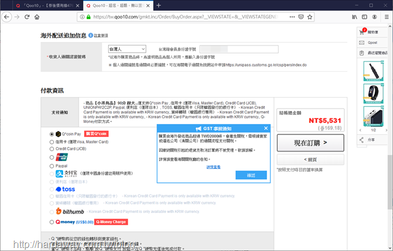Image resolution: width=393 pixels, height=251 pixels.
Task: Click the 前頁 previous page button
Action: pos(310,160)
